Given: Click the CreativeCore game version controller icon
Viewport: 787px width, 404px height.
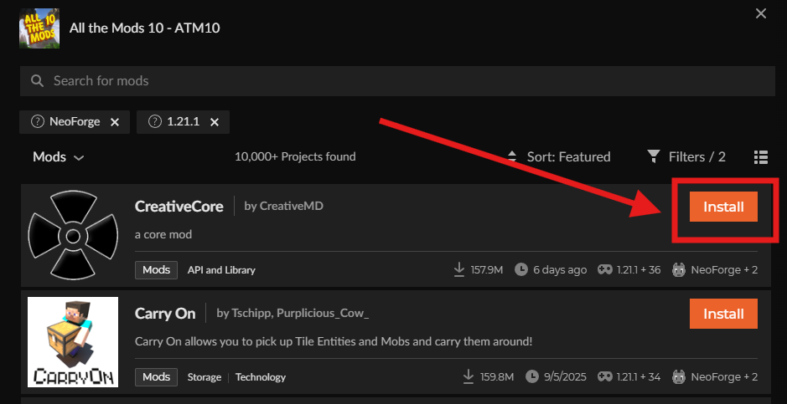Looking at the screenshot, I should tap(605, 270).
